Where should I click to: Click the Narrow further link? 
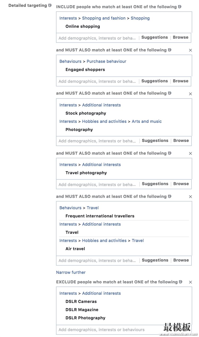(x=71, y=272)
